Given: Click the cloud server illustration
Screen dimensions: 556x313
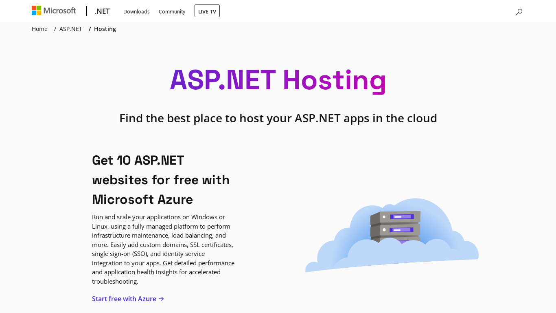Looking at the screenshot, I should (392, 235).
